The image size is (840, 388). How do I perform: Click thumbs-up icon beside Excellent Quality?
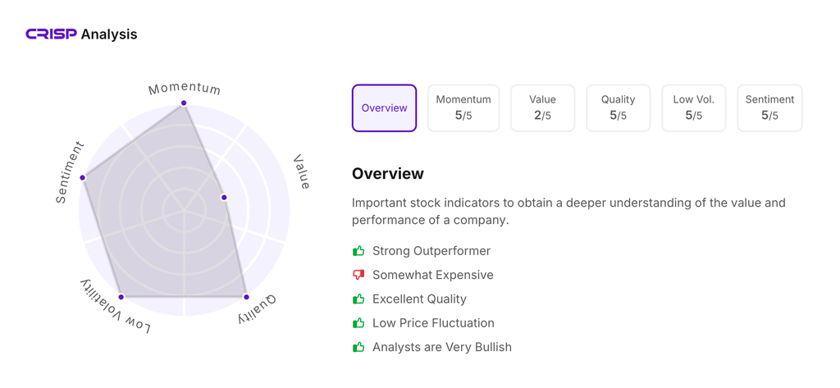(358, 299)
